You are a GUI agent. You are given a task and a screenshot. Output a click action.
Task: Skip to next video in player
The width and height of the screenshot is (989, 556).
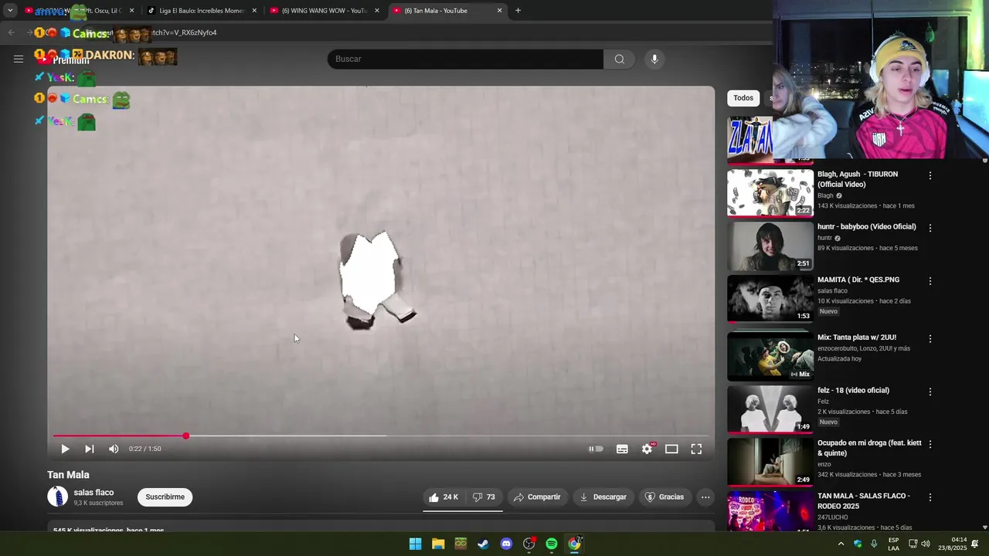click(x=89, y=449)
